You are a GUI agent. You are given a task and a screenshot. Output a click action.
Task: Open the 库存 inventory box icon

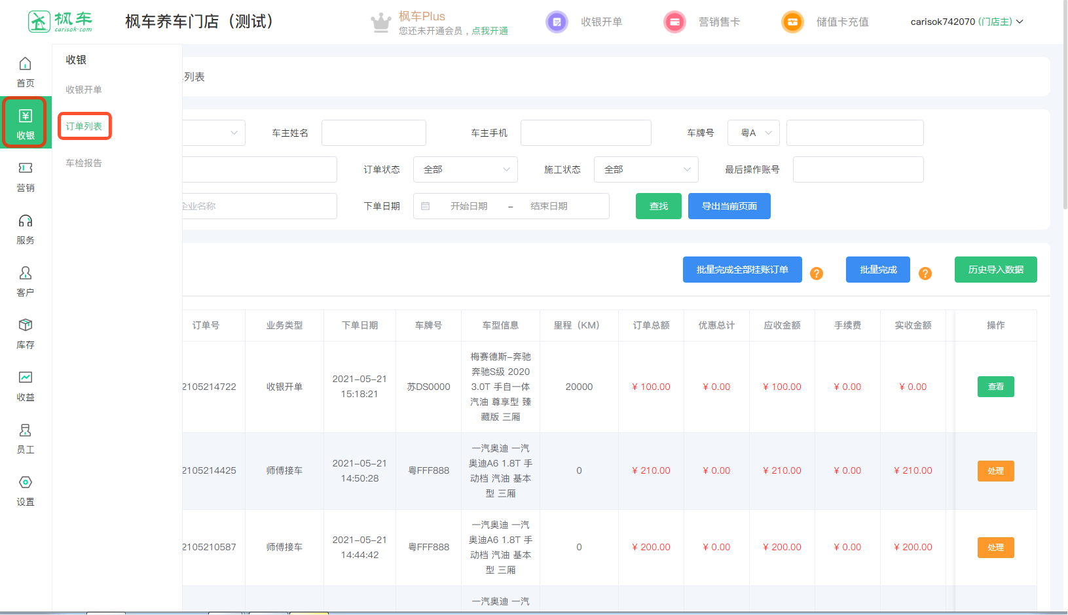[x=25, y=326]
